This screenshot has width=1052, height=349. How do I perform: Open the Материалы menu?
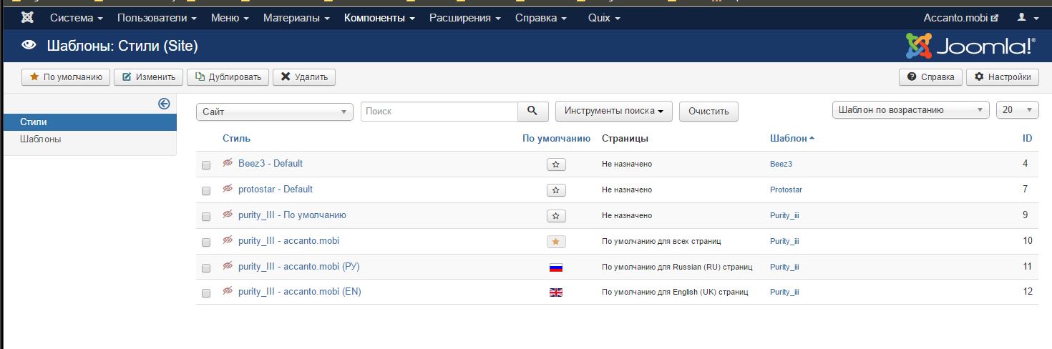pyautogui.click(x=296, y=17)
